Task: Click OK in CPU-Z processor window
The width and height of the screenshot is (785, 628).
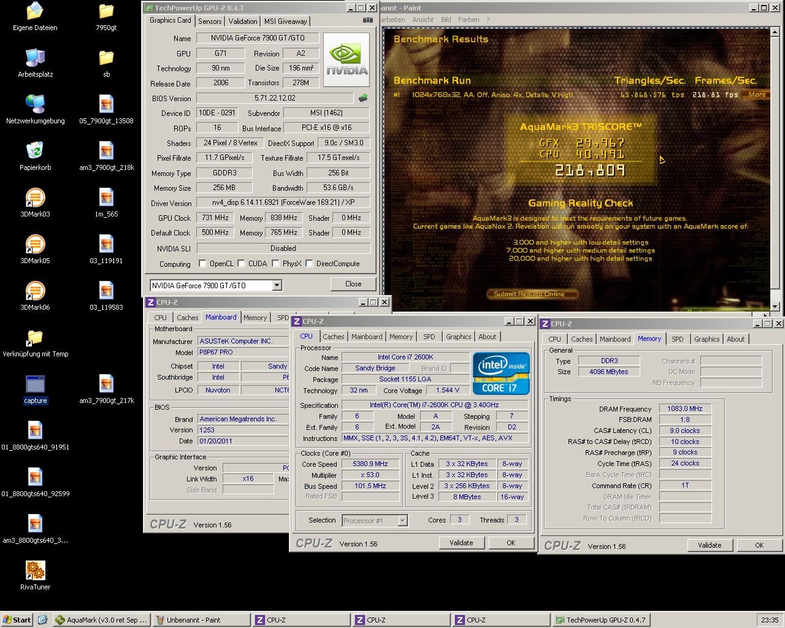Action: pos(511,543)
